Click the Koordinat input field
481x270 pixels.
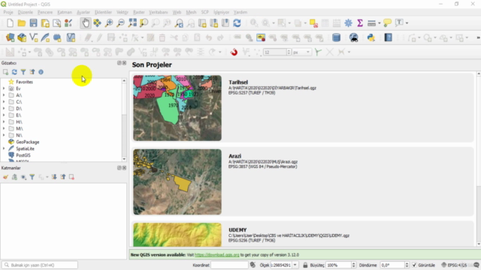coord(229,265)
